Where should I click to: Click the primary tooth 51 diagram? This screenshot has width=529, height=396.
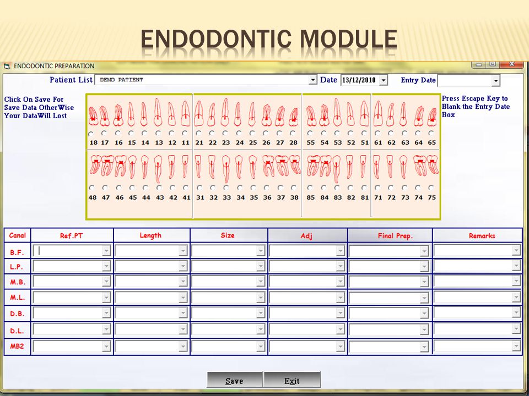364,113
